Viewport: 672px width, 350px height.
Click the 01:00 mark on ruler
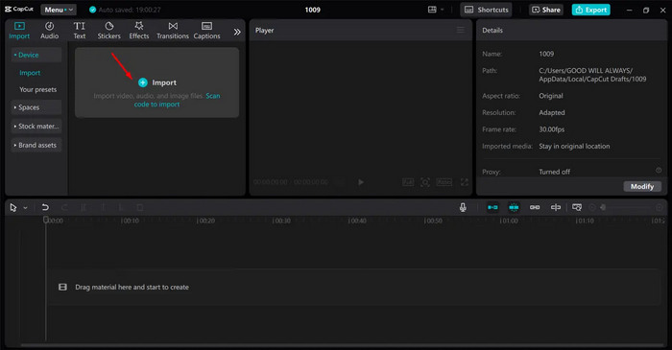(x=509, y=221)
